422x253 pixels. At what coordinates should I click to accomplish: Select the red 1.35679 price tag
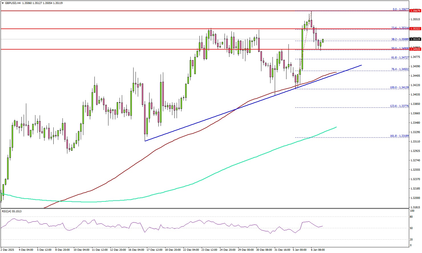pyautogui.click(x=415, y=11)
